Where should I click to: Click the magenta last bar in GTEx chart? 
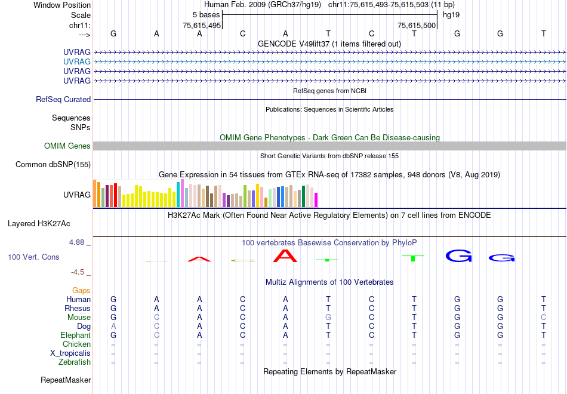(316, 200)
